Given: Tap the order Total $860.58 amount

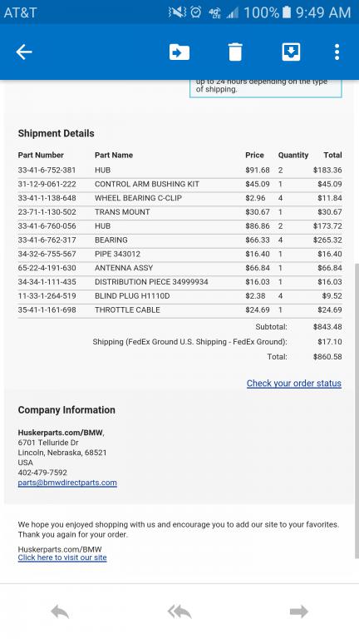Looking at the screenshot, I should 327,357.
